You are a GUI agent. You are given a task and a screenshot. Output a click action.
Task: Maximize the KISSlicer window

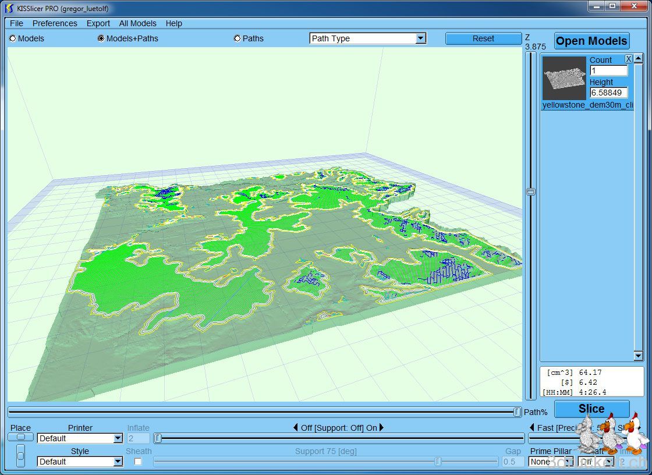pyautogui.click(x=612, y=6)
